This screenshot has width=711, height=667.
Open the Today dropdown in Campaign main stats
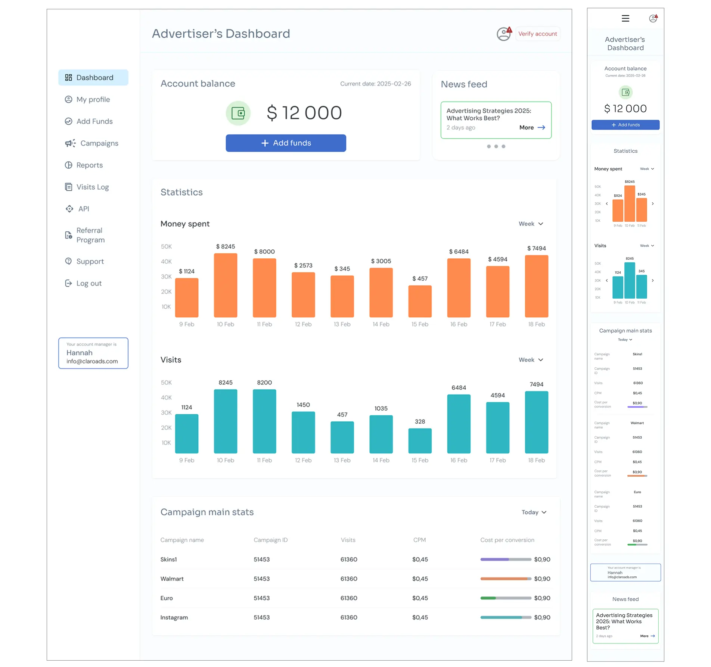coord(534,512)
